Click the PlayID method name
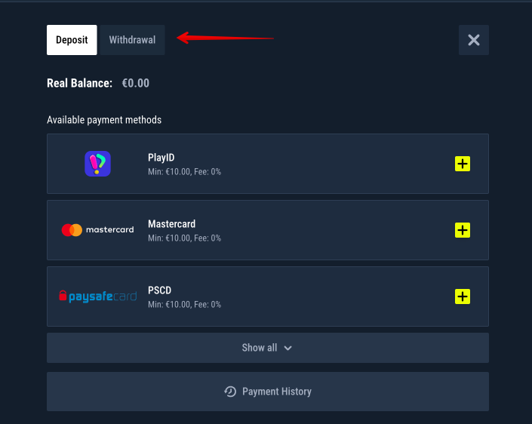The image size is (532, 424). (x=161, y=158)
